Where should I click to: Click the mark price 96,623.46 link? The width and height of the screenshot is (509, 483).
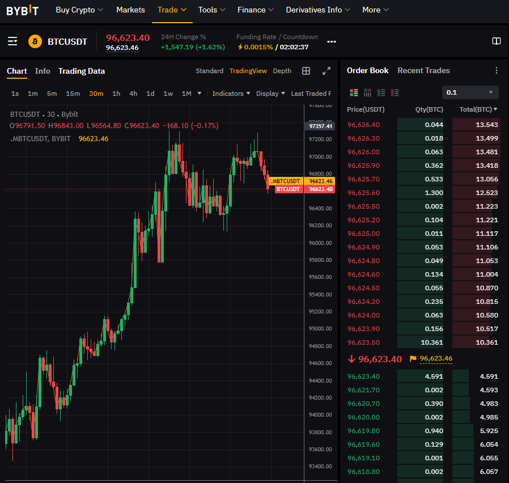(x=122, y=48)
